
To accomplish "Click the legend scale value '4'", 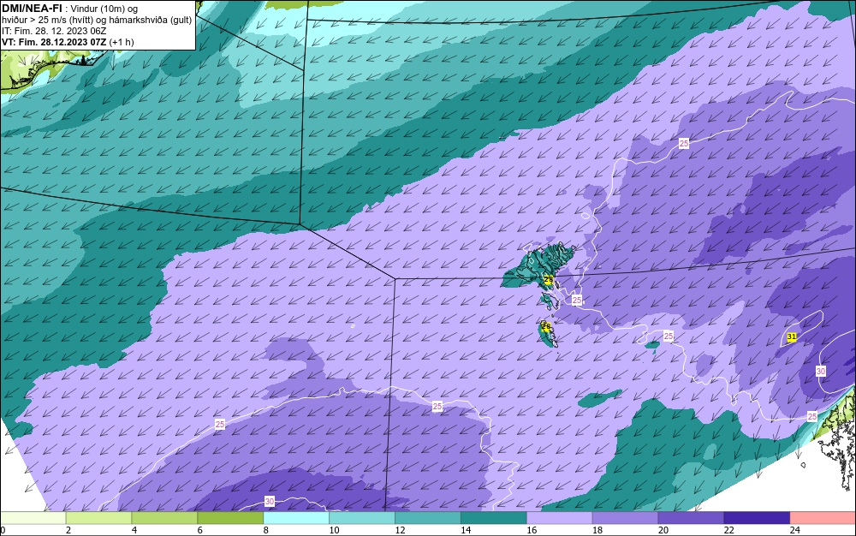I will [134, 530].
